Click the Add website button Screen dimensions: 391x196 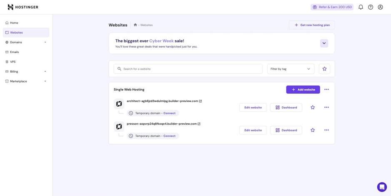click(x=303, y=90)
